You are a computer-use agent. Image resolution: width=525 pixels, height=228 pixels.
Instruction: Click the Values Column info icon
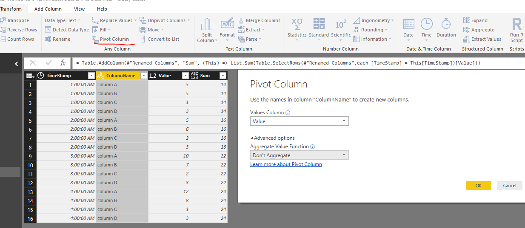click(x=288, y=113)
